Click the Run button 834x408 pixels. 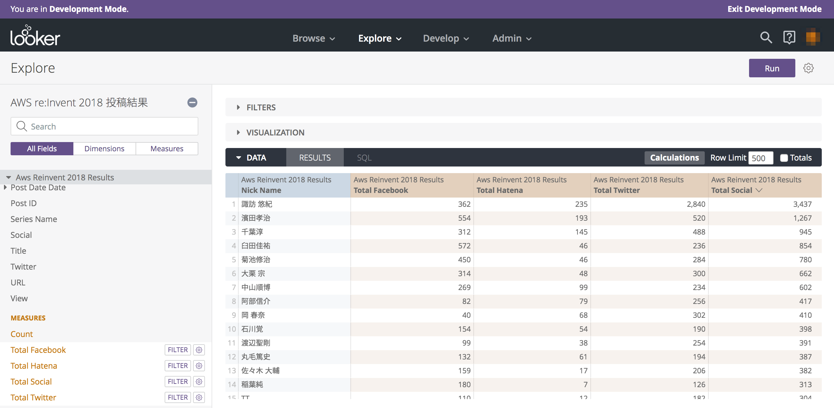(772, 68)
